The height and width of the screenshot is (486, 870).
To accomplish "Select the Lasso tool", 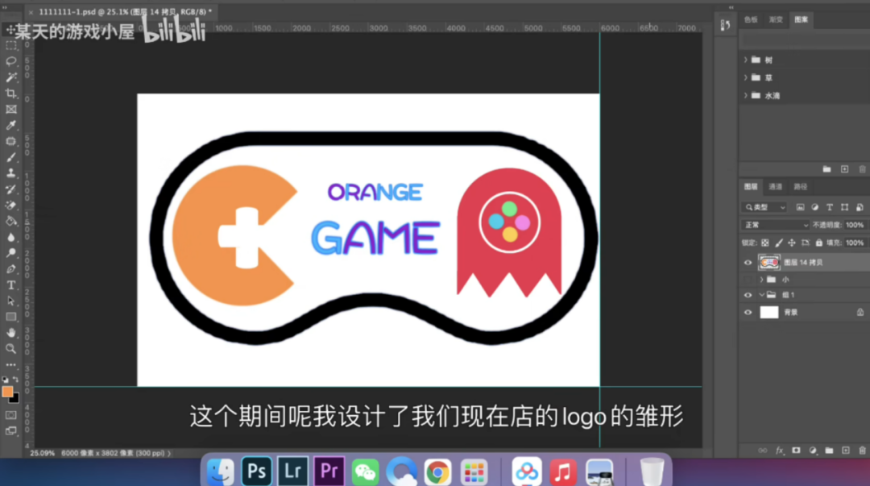I will [11, 61].
